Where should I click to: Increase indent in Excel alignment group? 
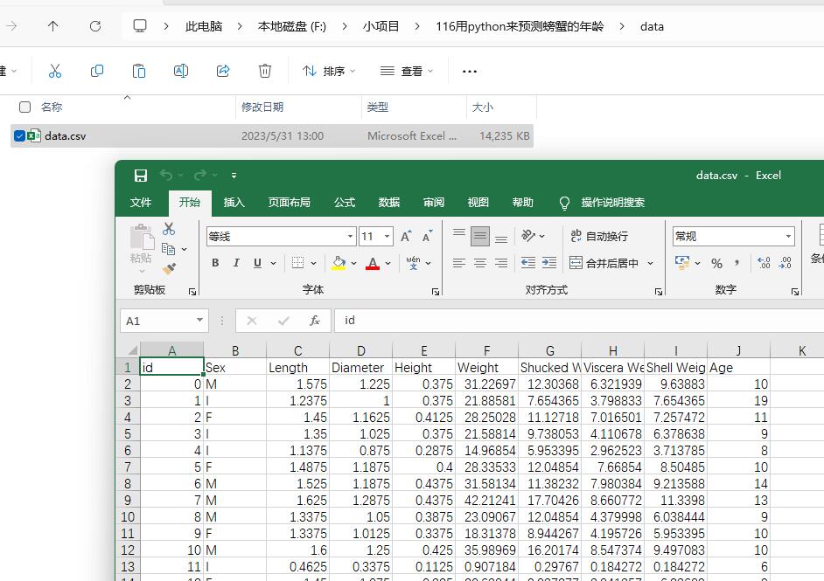[549, 263]
